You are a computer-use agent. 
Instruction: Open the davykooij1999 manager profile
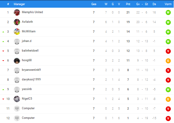pyautogui.click(x=31, y=79)
